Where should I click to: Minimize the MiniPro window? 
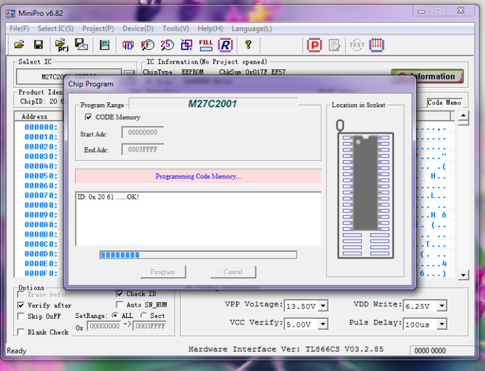pyautogui.click(x=422, y=11)
